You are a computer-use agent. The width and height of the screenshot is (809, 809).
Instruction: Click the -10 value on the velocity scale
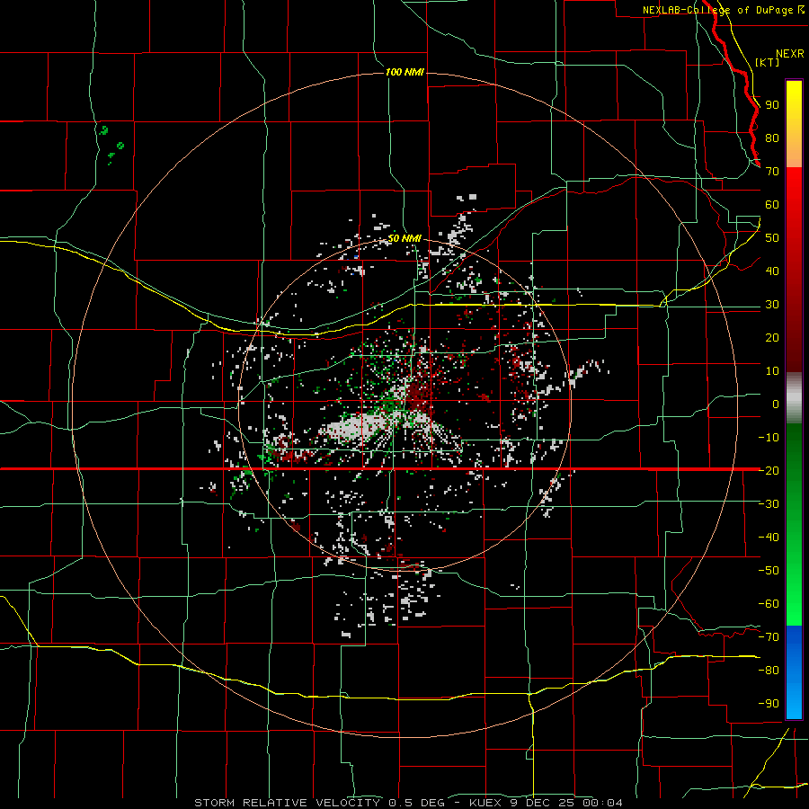[x=769, y=438]
